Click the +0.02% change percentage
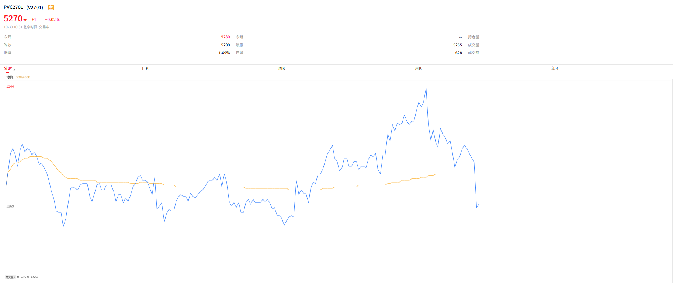This screenshot has height=283, width=673. pyautogui.click(x=52, y=20)
